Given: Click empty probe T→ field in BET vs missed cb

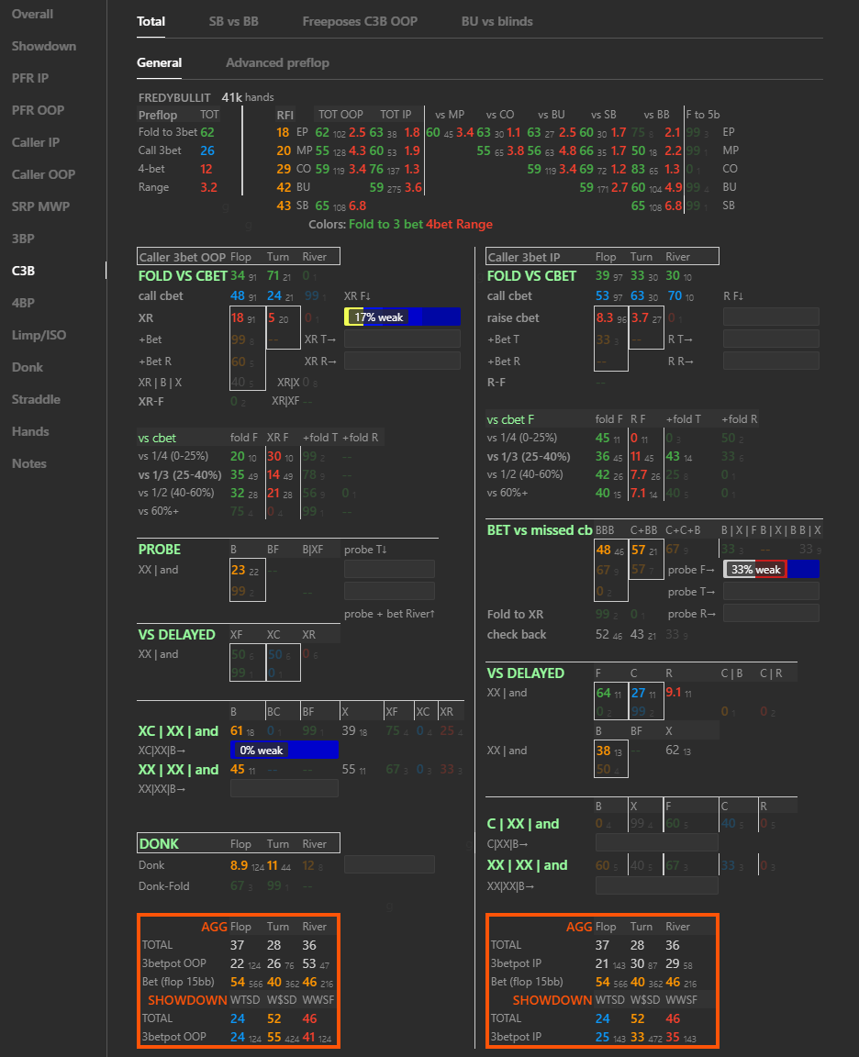Looking at the screenshot, I should (x=771, y=591).
